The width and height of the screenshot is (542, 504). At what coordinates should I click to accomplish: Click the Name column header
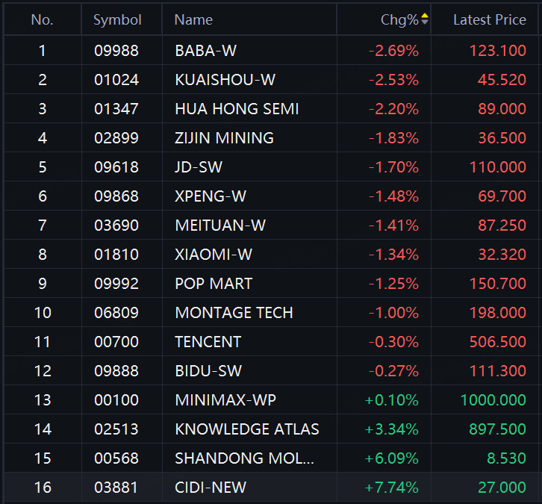[193, 19]
